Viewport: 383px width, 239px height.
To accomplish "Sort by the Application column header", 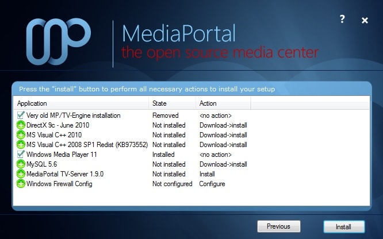I will pos(81,103).
